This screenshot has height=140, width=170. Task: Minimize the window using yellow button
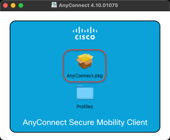coord(13,5)
